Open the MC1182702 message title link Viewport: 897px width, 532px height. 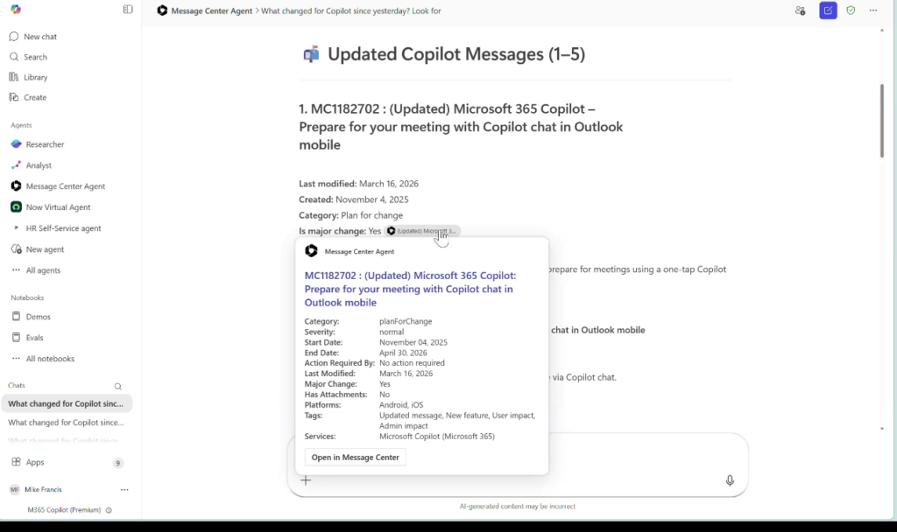pos(410,289)
